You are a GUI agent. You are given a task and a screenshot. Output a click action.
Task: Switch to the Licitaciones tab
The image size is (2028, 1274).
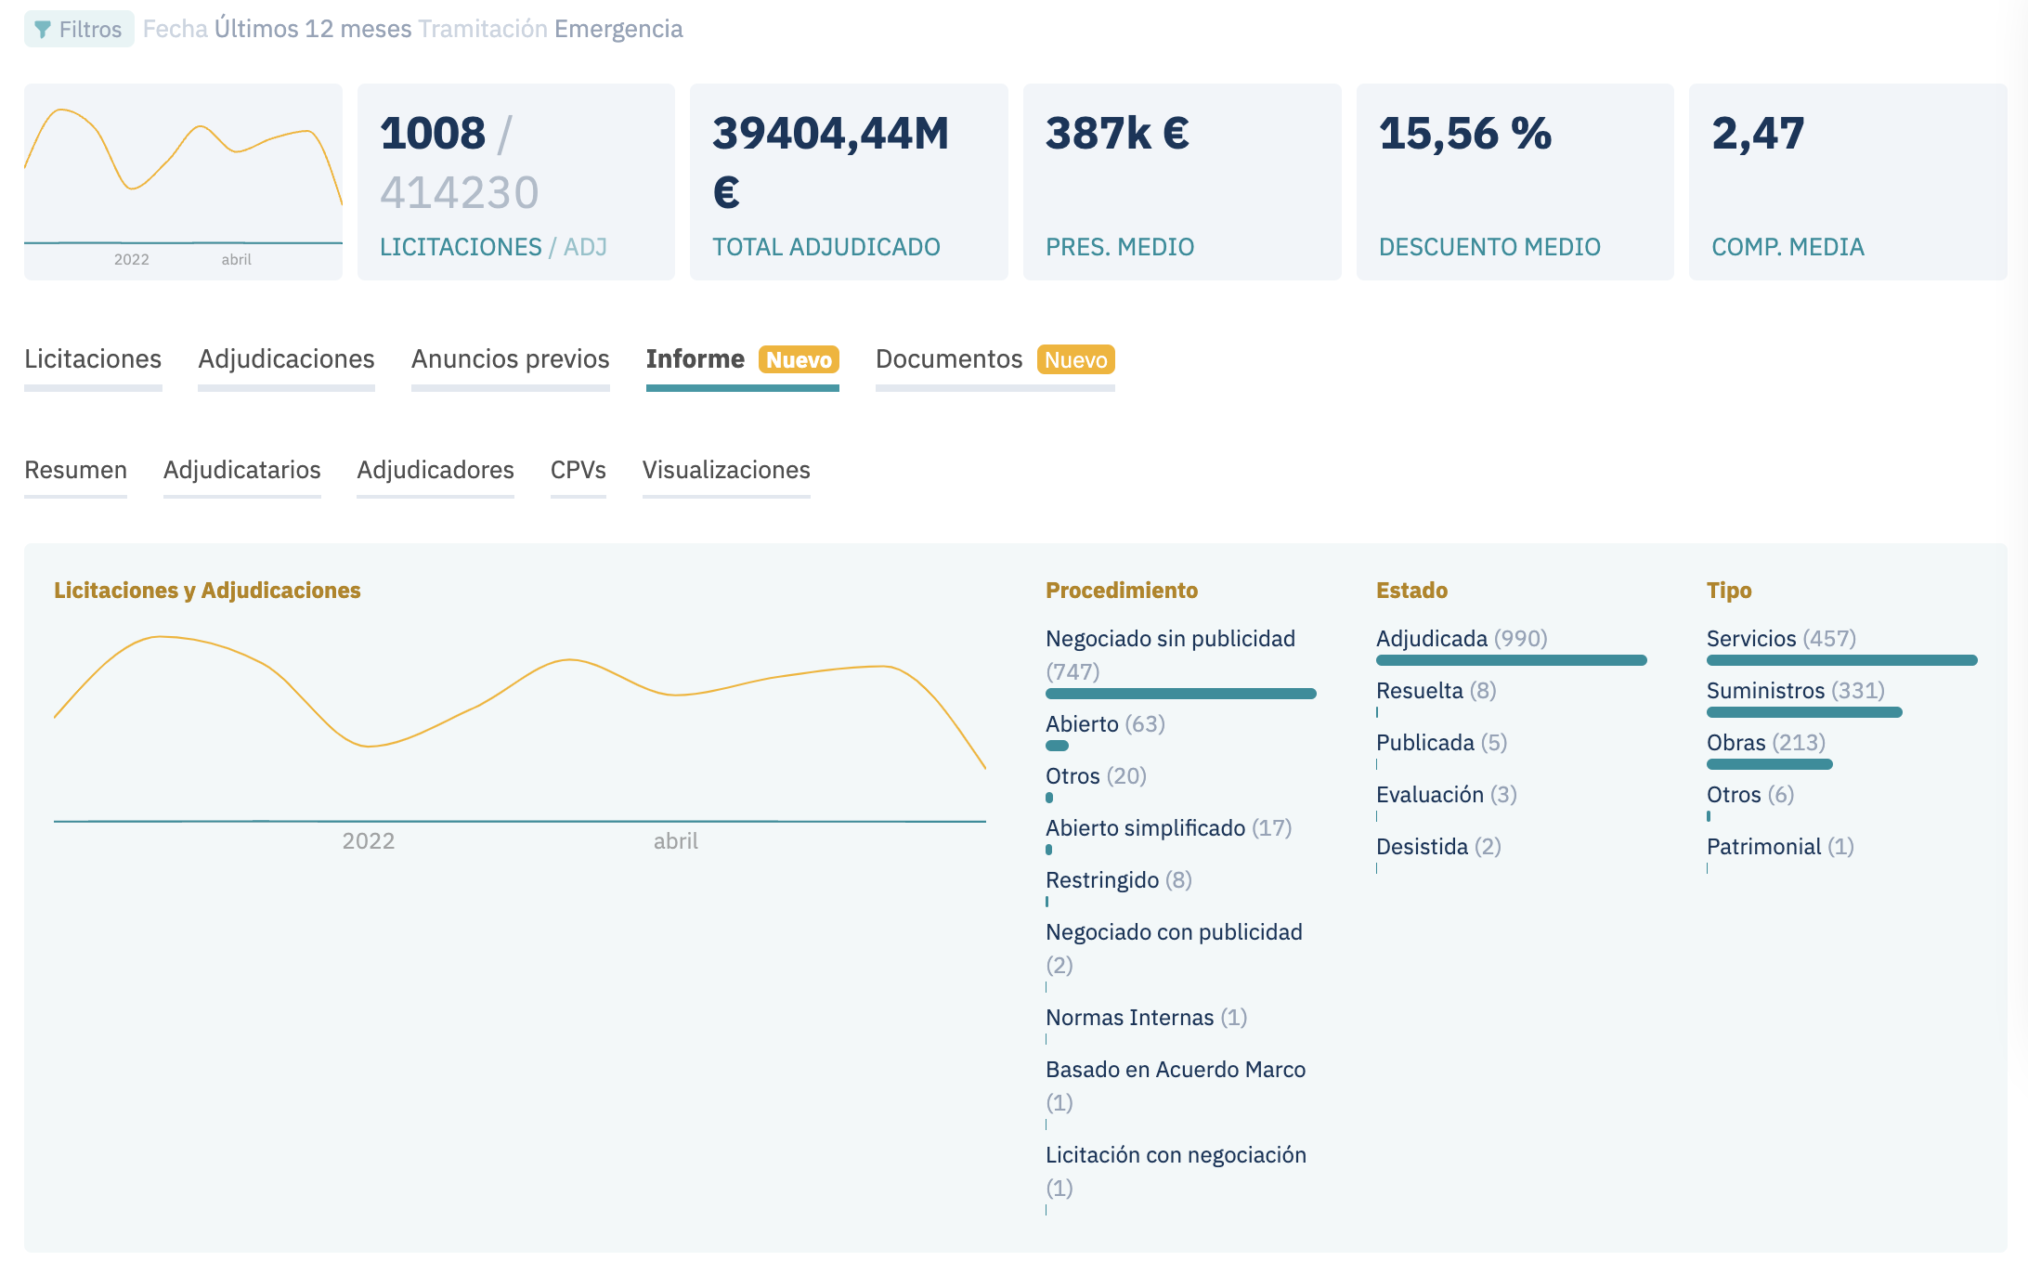pyautogui.click(x=93, y=359)
